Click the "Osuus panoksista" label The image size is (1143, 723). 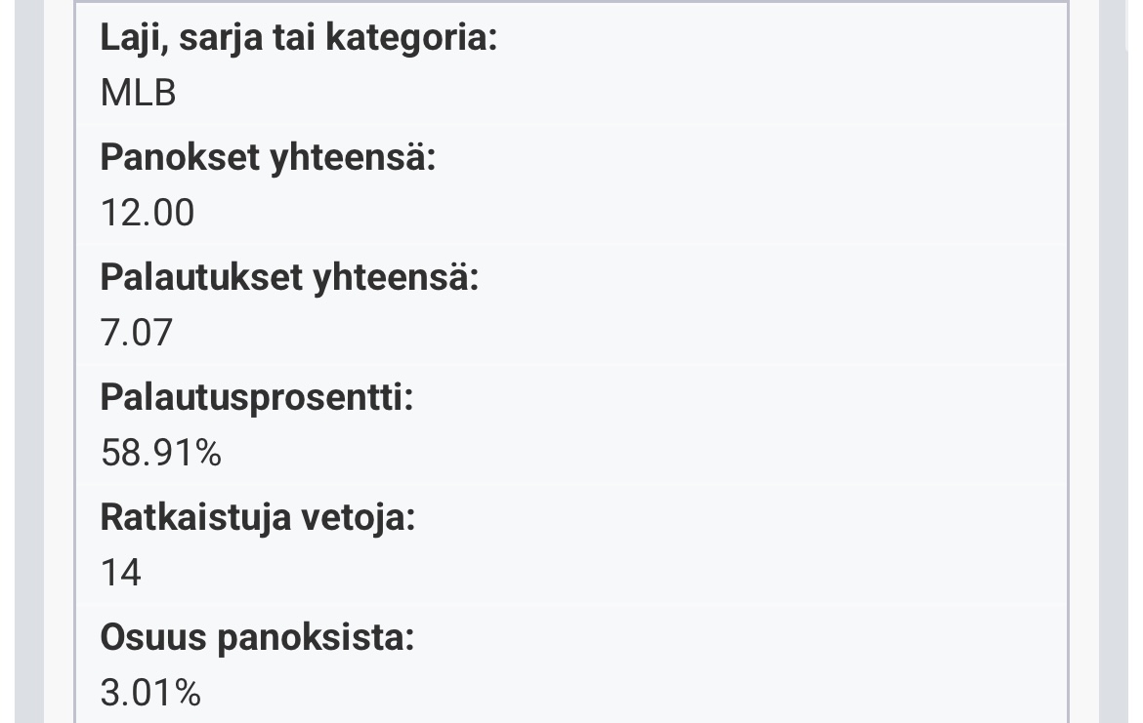tap(257, 638)
